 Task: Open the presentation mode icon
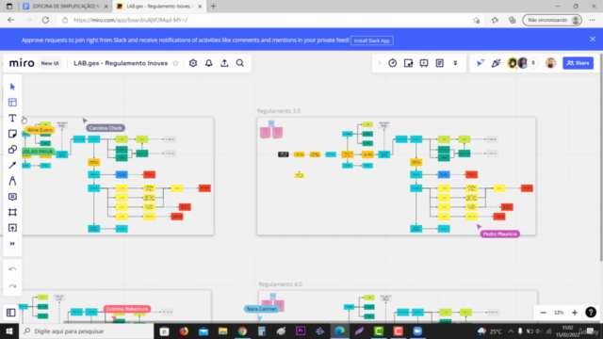(424, 63)
